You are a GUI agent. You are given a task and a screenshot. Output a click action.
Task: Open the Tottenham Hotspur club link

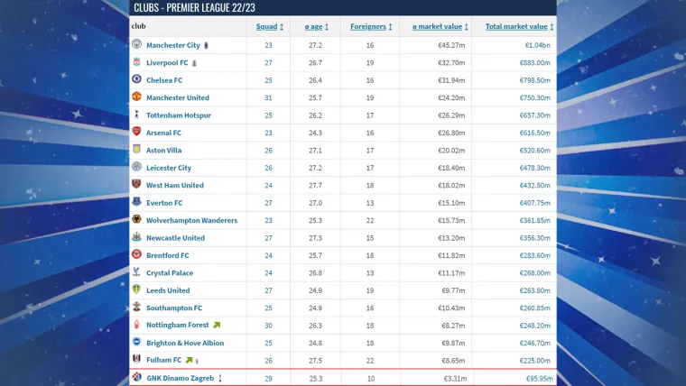point(179,115)
